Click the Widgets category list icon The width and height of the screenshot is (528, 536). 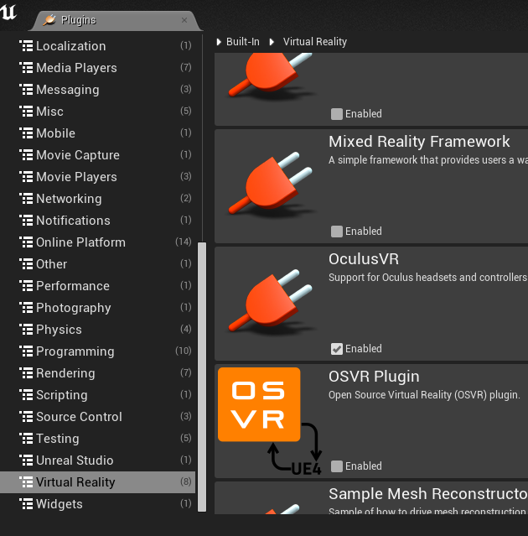click(26, 504)
